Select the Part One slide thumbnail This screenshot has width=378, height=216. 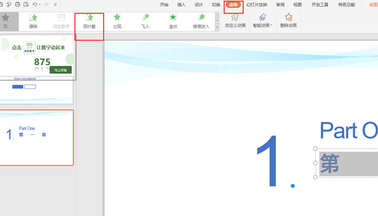point(37,138)
